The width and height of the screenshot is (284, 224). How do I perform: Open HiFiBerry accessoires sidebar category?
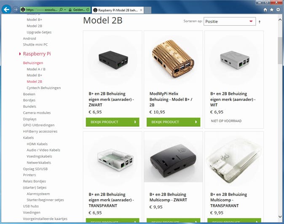pyautogui.click(x=40, y=132)
